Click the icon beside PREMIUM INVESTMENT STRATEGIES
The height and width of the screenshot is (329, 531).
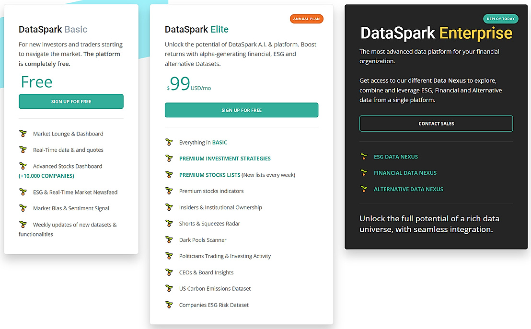(x=169, y=159)
